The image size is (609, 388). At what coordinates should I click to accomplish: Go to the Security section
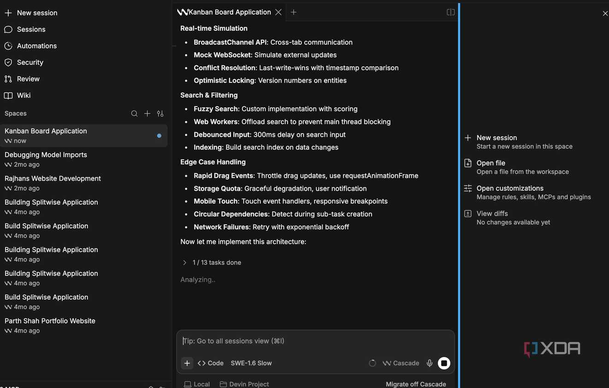point(24,63)
